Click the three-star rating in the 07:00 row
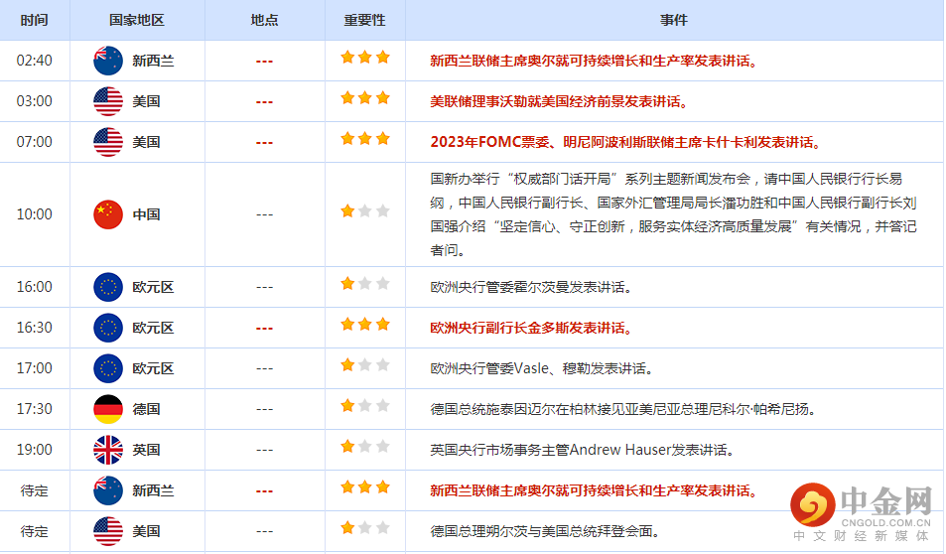946x554 pixels. (364, 139)
